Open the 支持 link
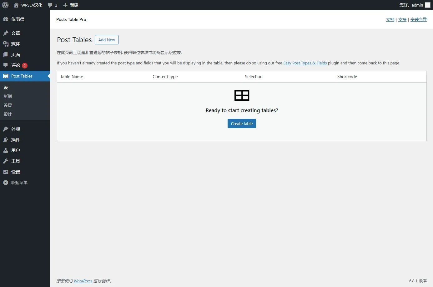Screen dimensions: 433x287 coord(402,19)
